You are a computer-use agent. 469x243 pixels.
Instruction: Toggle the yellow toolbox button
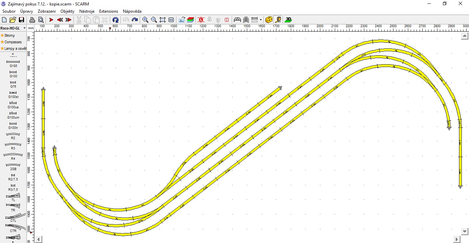pyautogui.click(x=269, y=20)
